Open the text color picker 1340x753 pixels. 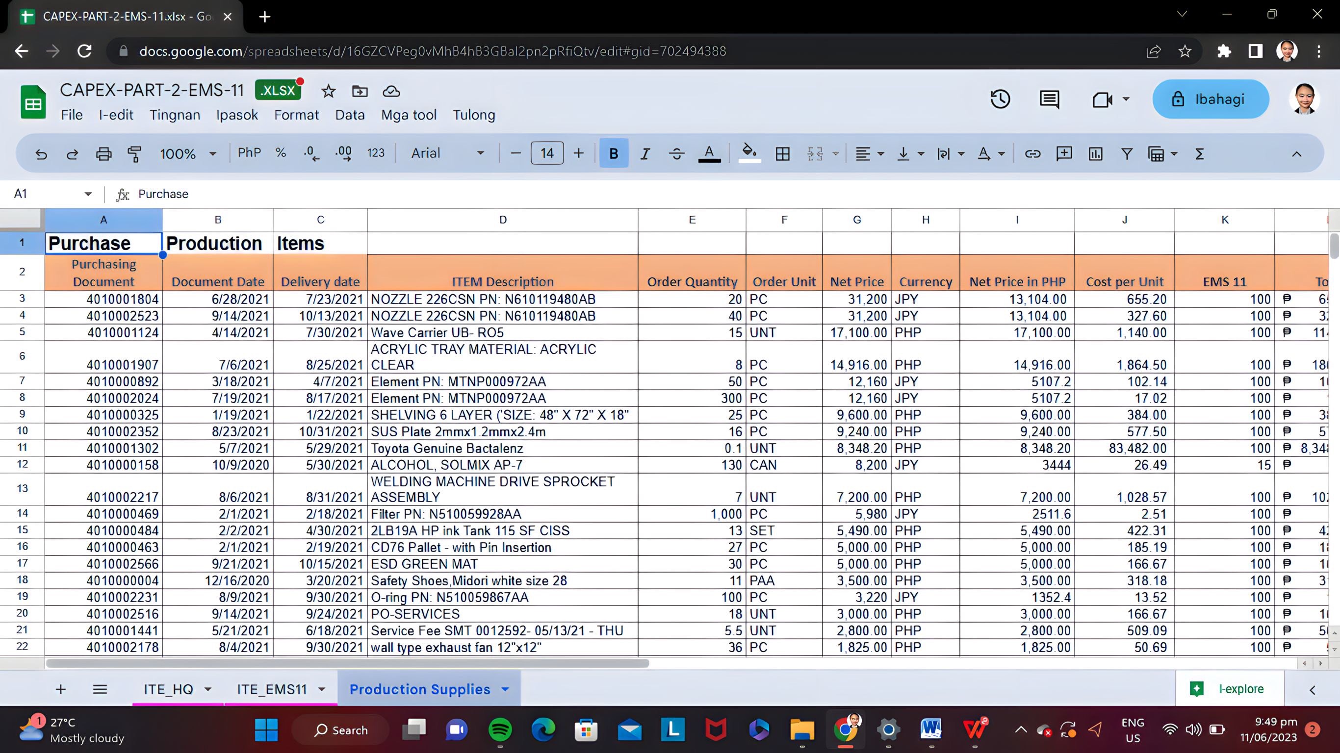click(x=709, y=153)
